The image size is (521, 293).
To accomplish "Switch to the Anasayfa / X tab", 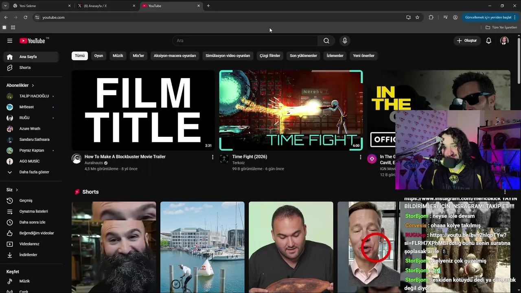I will (x=106, y=6).
